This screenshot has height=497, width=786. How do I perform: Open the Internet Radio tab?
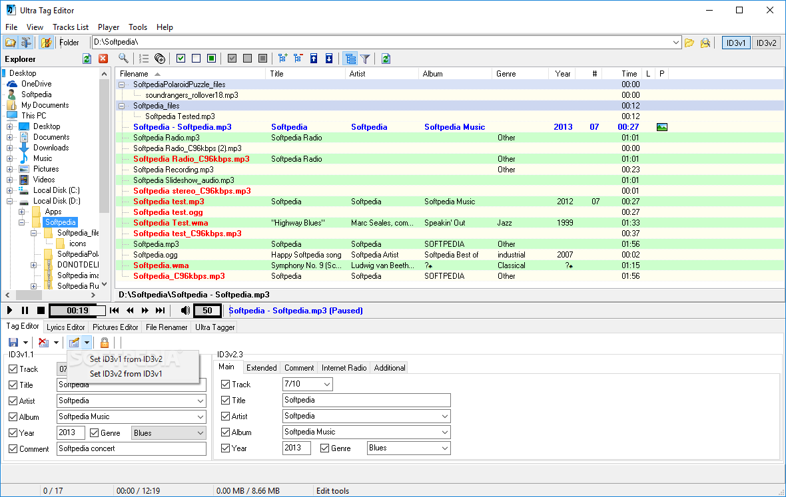[344, 368]
